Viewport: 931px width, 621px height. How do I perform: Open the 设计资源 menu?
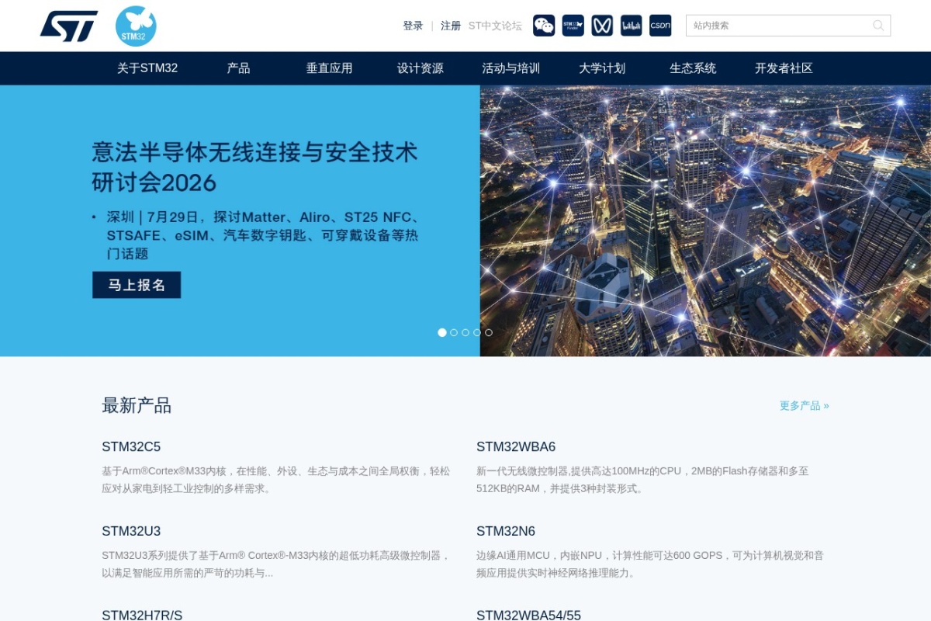(420, 68)
